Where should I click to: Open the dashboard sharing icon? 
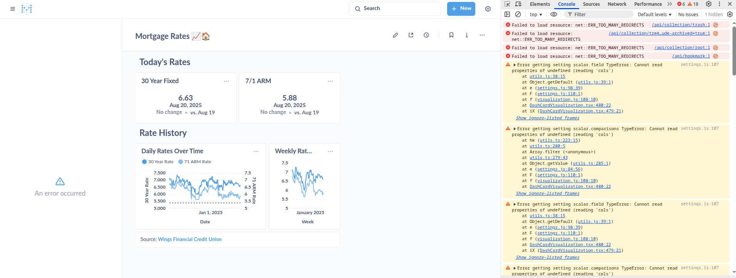(411, 35)
